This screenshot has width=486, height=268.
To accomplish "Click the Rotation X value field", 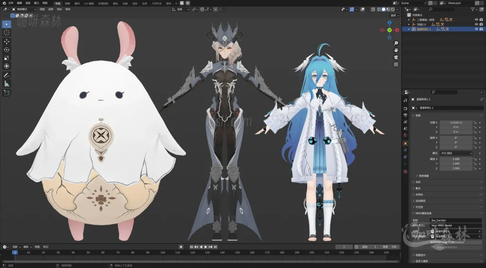I will (456, 138).
